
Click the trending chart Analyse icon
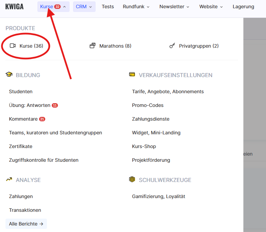coord(9,180)
